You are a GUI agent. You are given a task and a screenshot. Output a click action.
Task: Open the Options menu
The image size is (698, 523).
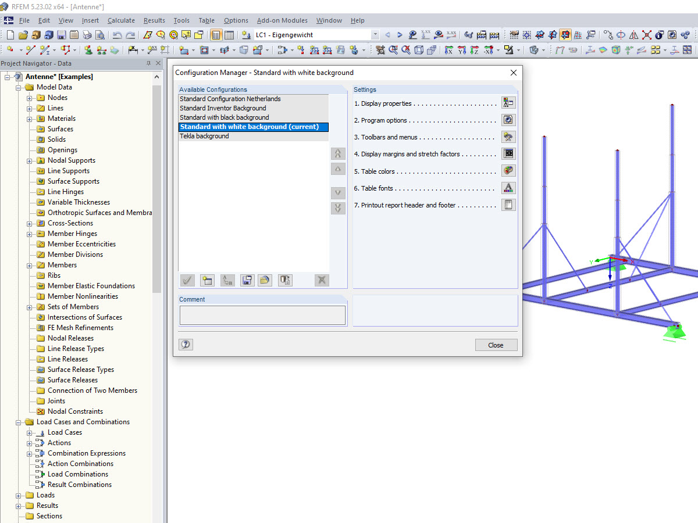236,20
